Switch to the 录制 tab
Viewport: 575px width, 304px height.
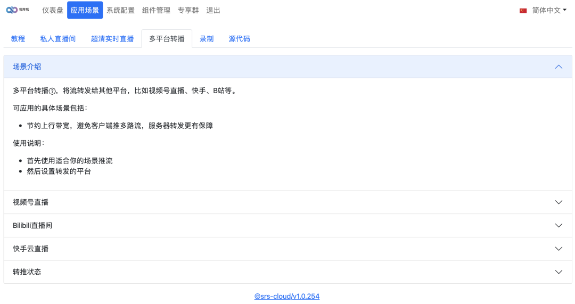207,39
